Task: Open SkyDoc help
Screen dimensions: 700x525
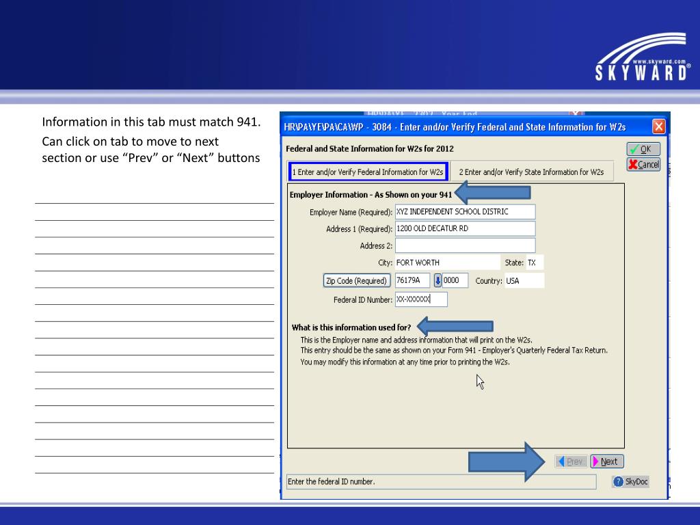Action: (x=630, y=481)
